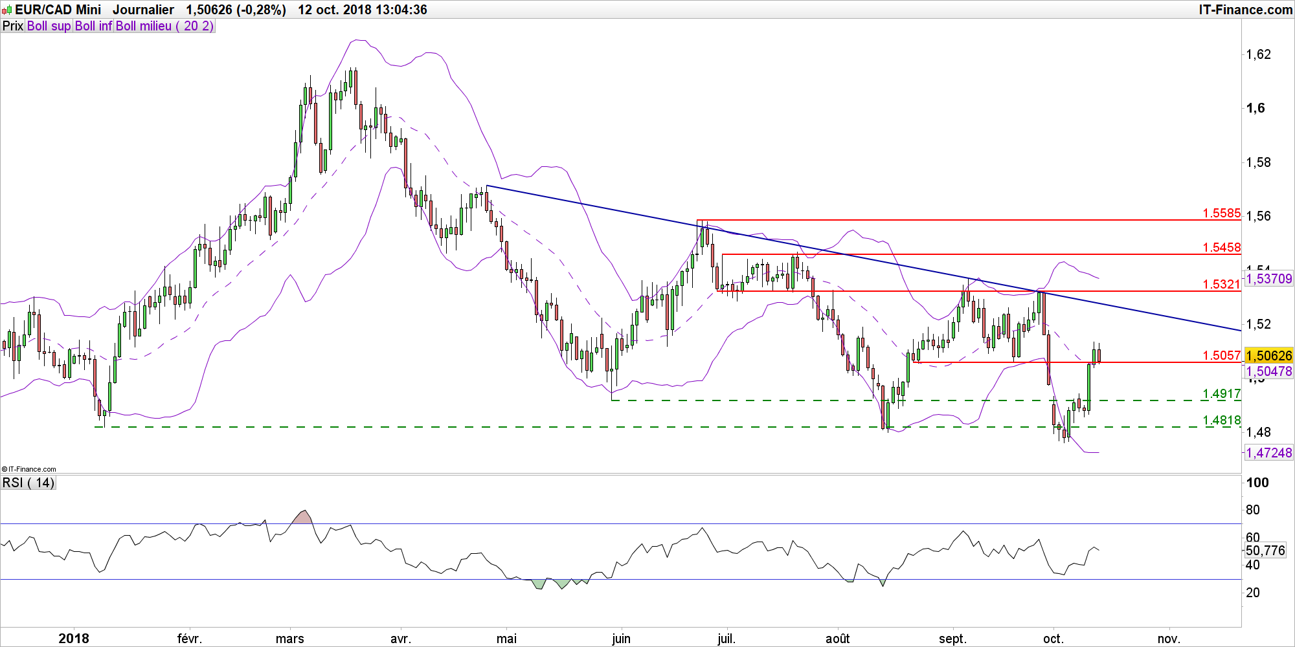Click the 1,50626 (-0,28%) quote text
1295x647 pixels.
click(x=236, y=10)
